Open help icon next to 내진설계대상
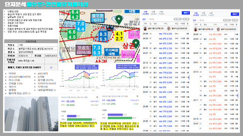The height and width of the screenshot is (136, 243). pos(55,90)
